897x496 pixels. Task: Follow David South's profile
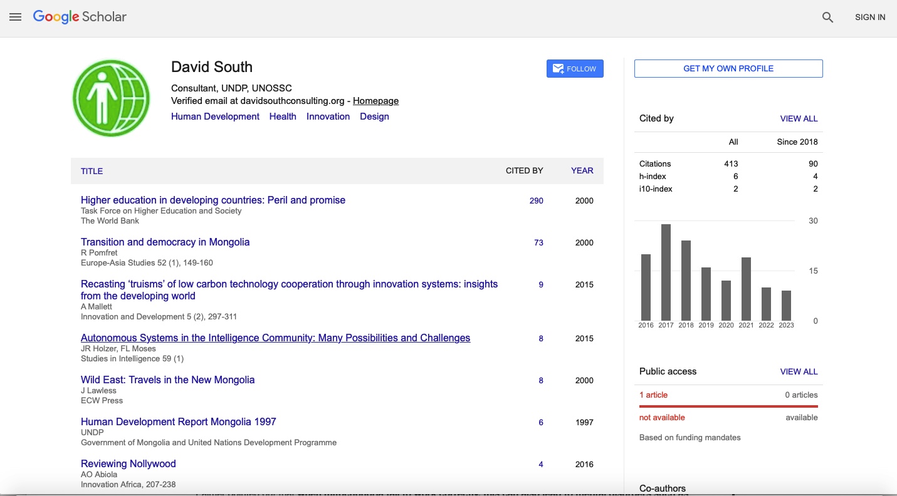[x=575, y=69]
